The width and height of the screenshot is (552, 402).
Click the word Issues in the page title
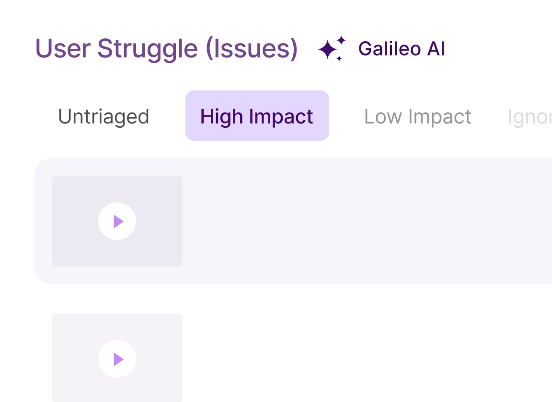click(x=252, y=49)
